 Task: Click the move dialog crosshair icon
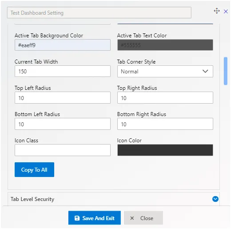[217, 11]
